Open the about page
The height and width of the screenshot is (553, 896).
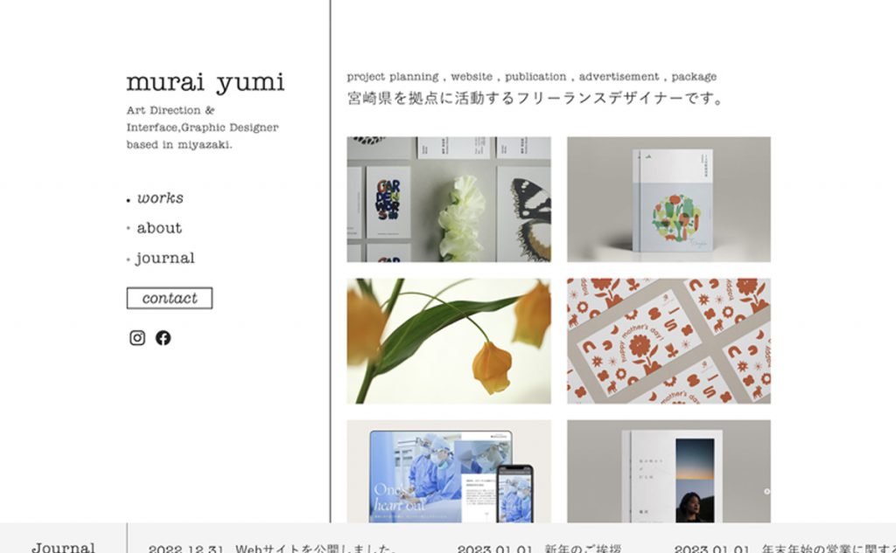tap(159, 228)
